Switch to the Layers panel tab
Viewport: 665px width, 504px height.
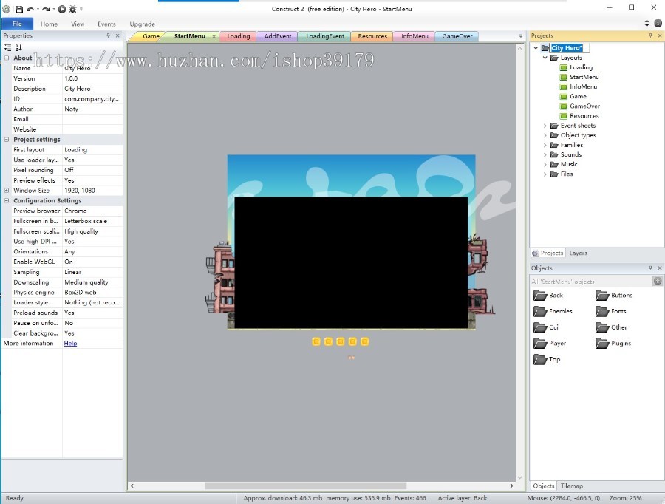[x=578, y=253]
